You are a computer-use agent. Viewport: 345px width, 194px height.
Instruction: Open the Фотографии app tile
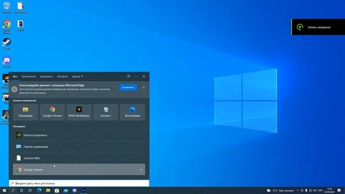133,112
